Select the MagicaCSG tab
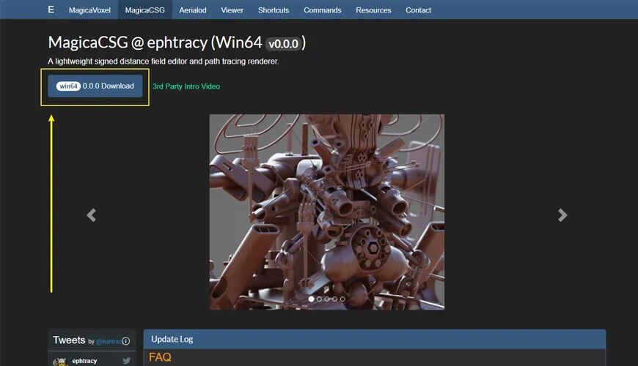This screenshot has height=366, width=638. [x=145, y=10]
